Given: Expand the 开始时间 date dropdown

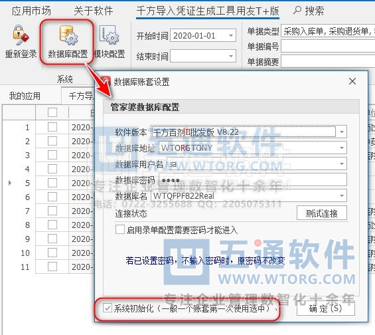Looking at the screenshot, I should point(230,36).
